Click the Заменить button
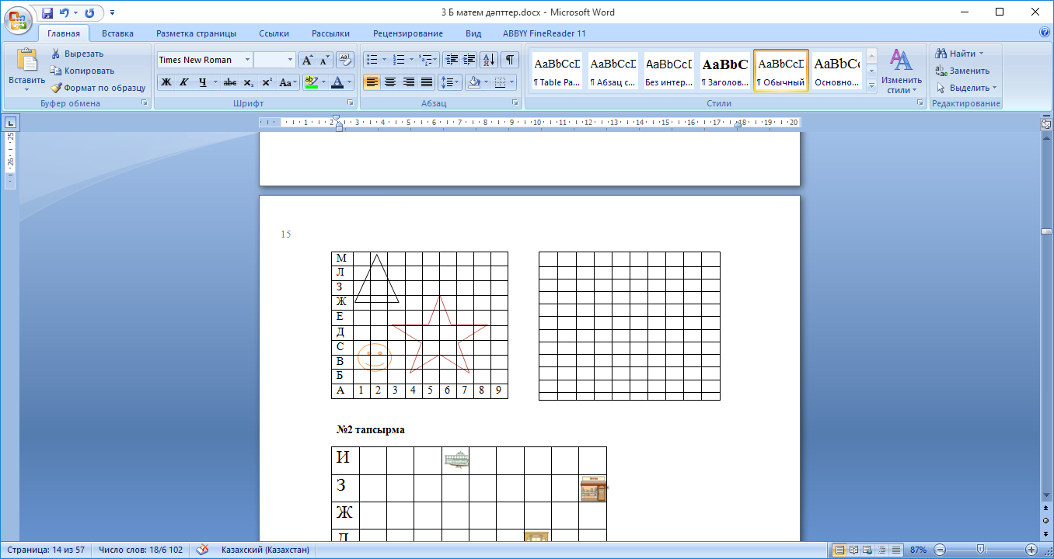This screenshot has height=559, width=1054. click(x=962, y=71)
